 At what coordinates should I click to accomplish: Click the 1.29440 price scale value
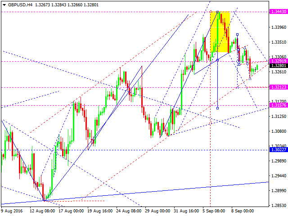[x=279, y=176]
